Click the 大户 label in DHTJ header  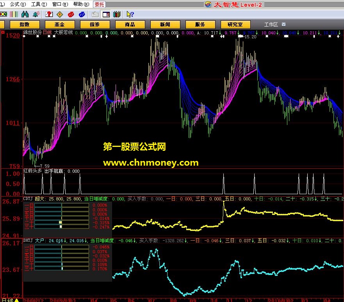(40, 241)
